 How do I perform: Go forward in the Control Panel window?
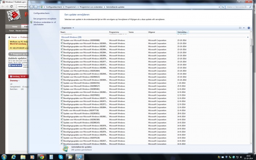point(36,7)
